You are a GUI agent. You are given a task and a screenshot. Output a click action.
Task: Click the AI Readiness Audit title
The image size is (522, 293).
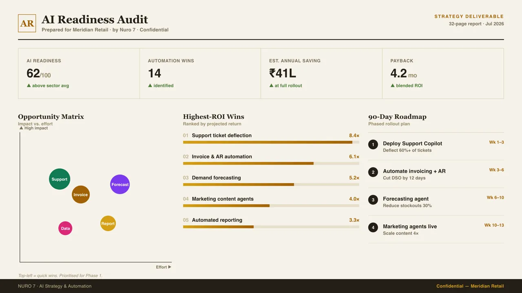(95, 20)
